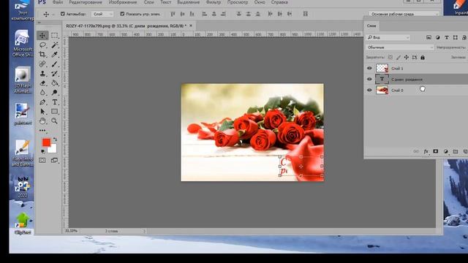Viewport: 468px width, 263px height.
Task: Click the zoom percentage field in status bar
Action: click(x=71, y=231)
